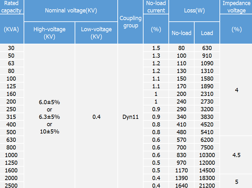This screenshot has width=252, height=188.
Task: Select the 1640 no-load loss value
Action: click(x=182, y=185)
